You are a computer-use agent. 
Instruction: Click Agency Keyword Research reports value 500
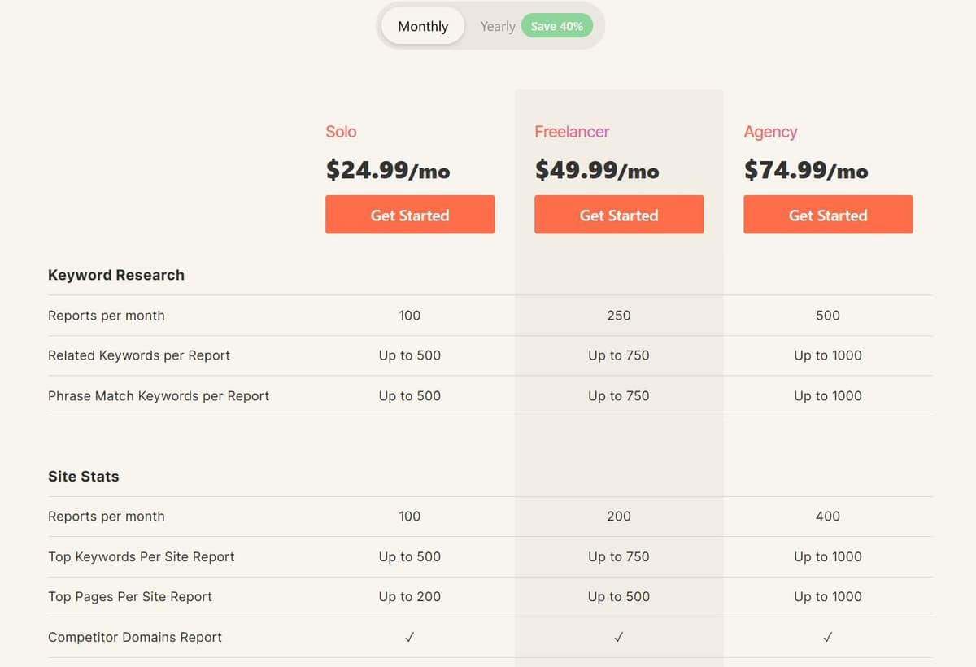(x=828, y=316)
